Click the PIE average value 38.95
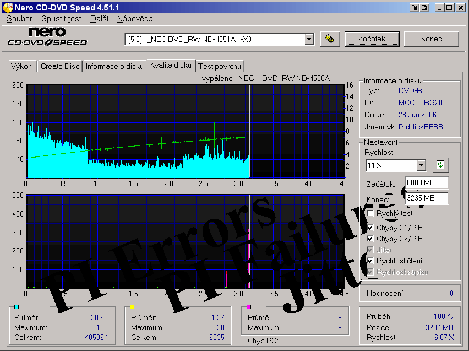The height and width of the screenshot is (351, 469). point(99,317)
